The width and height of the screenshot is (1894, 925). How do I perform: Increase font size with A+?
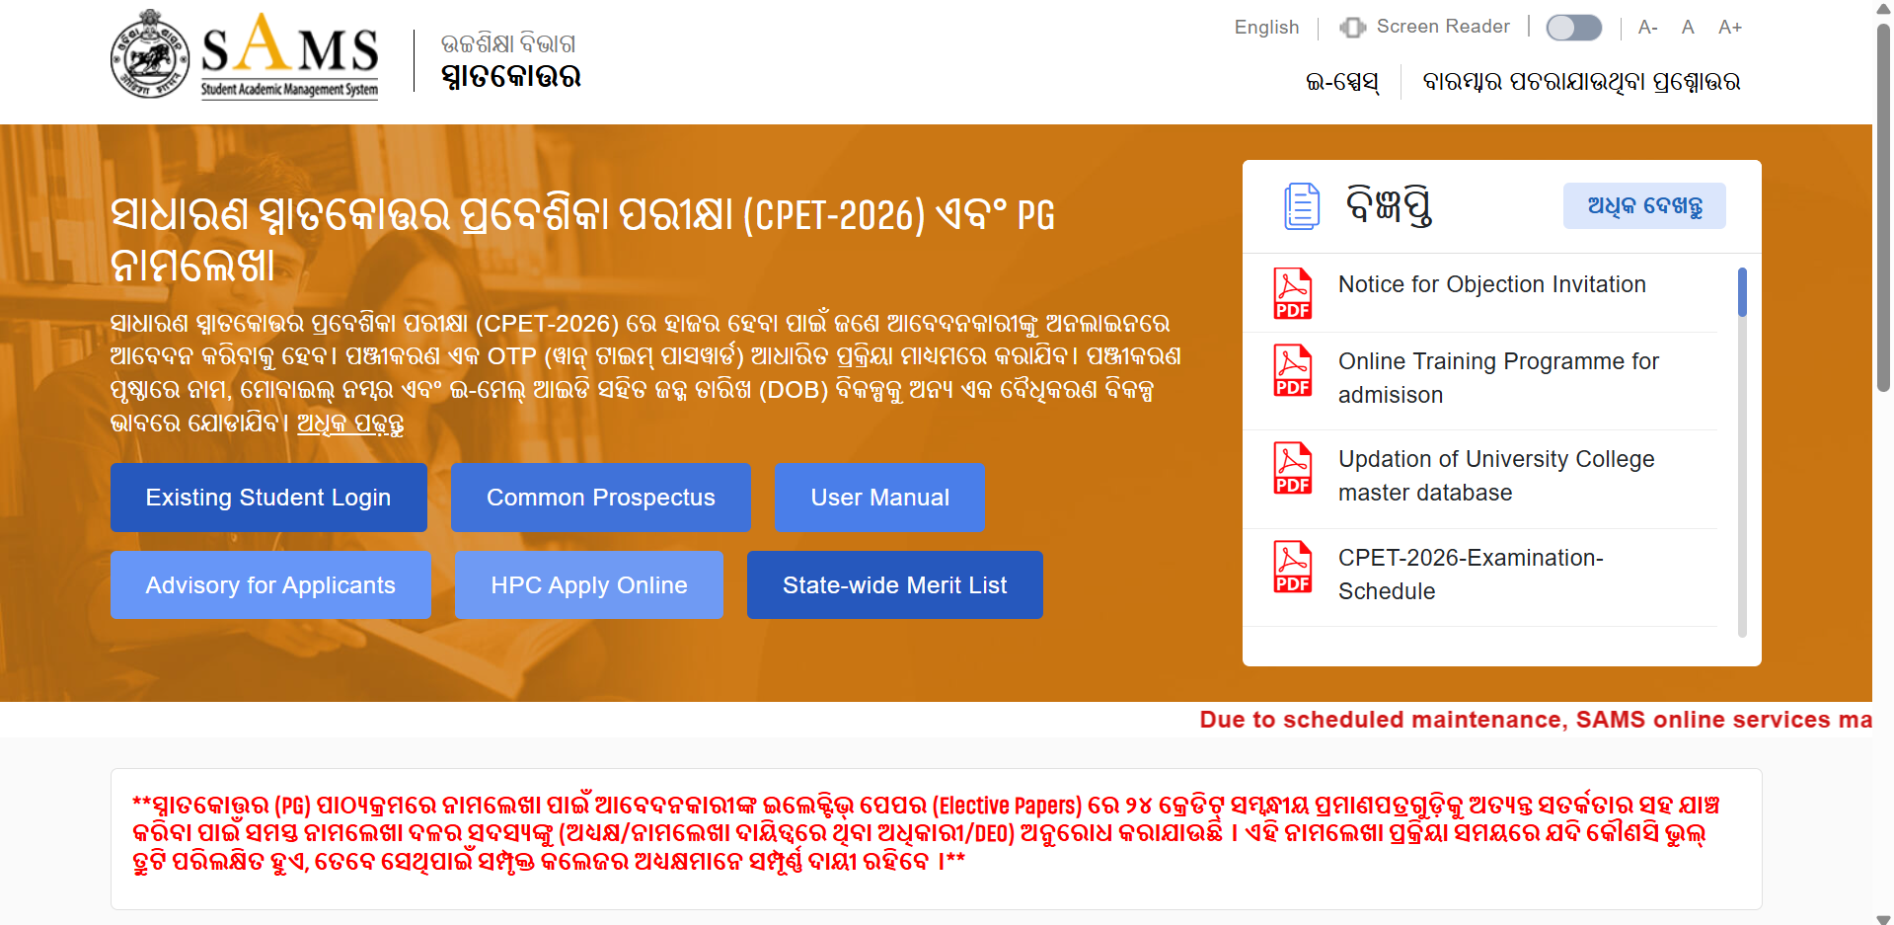tap(1729, 28)
